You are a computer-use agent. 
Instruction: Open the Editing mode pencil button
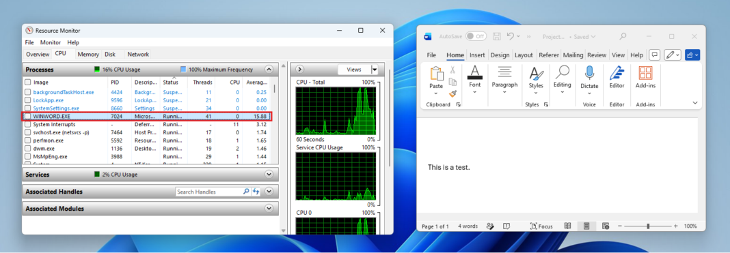coord(673,55)
